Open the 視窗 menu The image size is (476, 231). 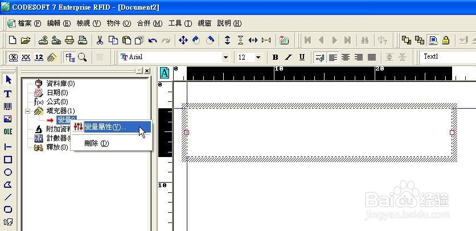204,23
